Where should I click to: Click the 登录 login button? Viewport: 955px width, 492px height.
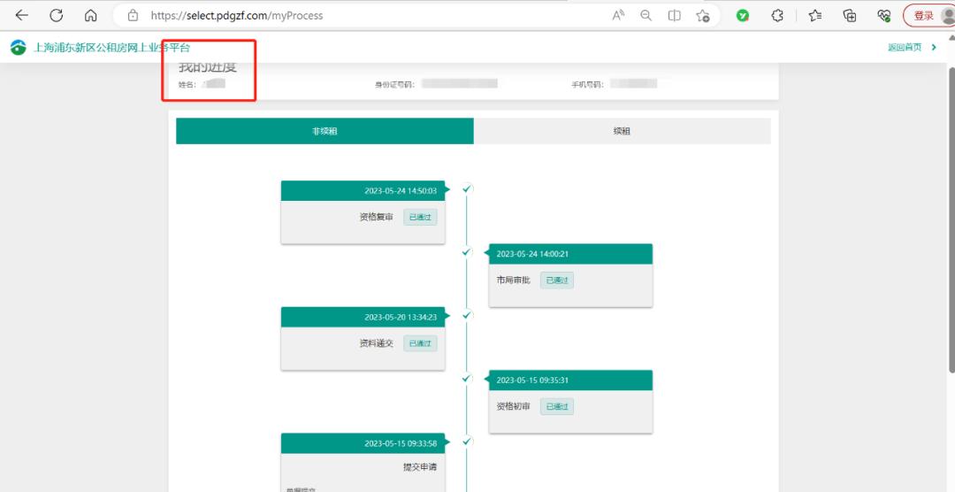pyautogui.click(x=923, y=16)
